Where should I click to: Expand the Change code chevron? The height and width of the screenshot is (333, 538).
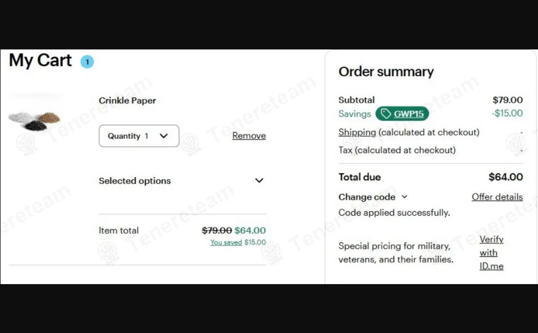[x=405, y=197]
